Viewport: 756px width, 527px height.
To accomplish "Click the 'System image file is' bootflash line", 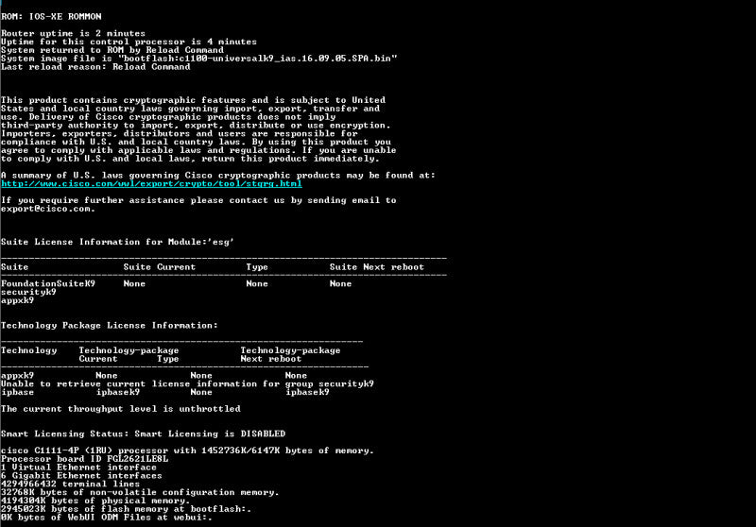I will 199,59.
